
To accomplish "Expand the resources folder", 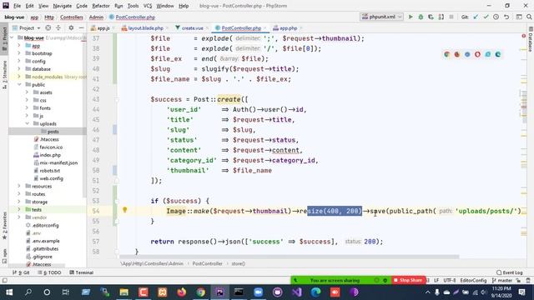I will [19, 186].
